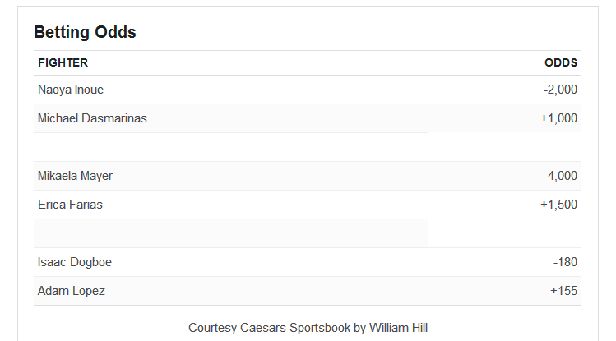Click the blank row below Erica Farias

pyautogui.click(x=308, y=233)
